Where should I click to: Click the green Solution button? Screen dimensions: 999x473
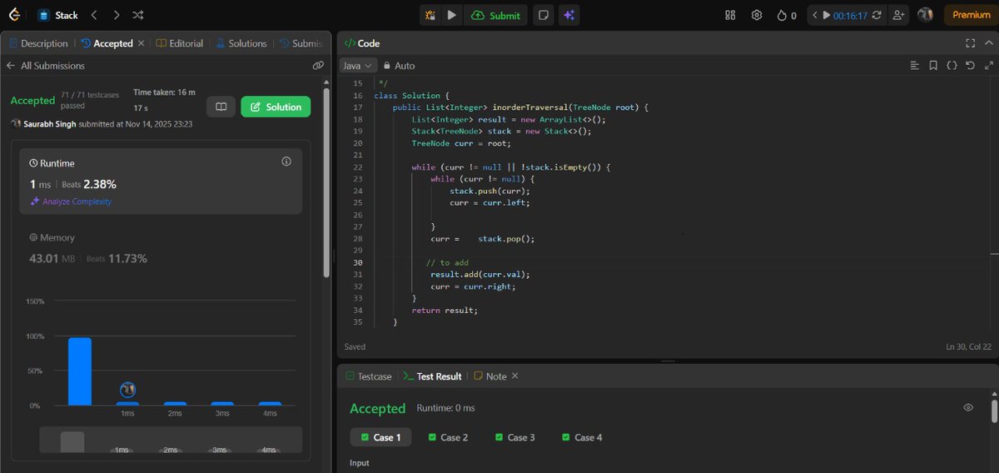click(276, 107)
